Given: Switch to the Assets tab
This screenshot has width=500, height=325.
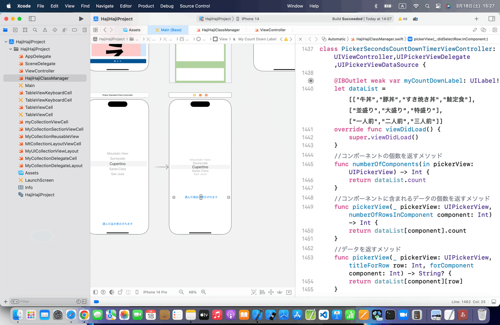Looking at the screenshot, I should (x=132, y=30).
